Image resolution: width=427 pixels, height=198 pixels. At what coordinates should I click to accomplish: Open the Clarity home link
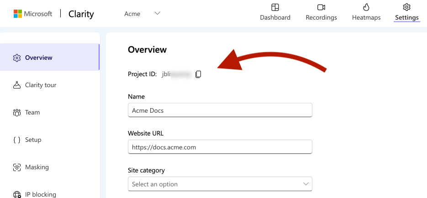(81, 14)
